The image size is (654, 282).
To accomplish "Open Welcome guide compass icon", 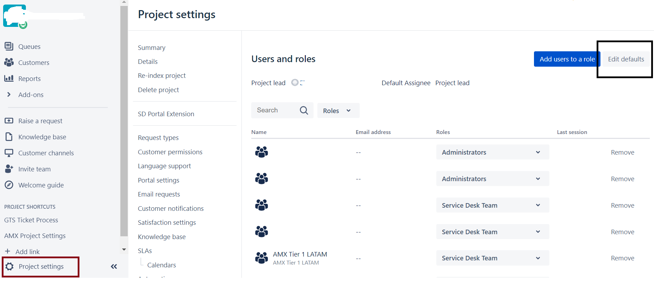I will pos(9,185).
